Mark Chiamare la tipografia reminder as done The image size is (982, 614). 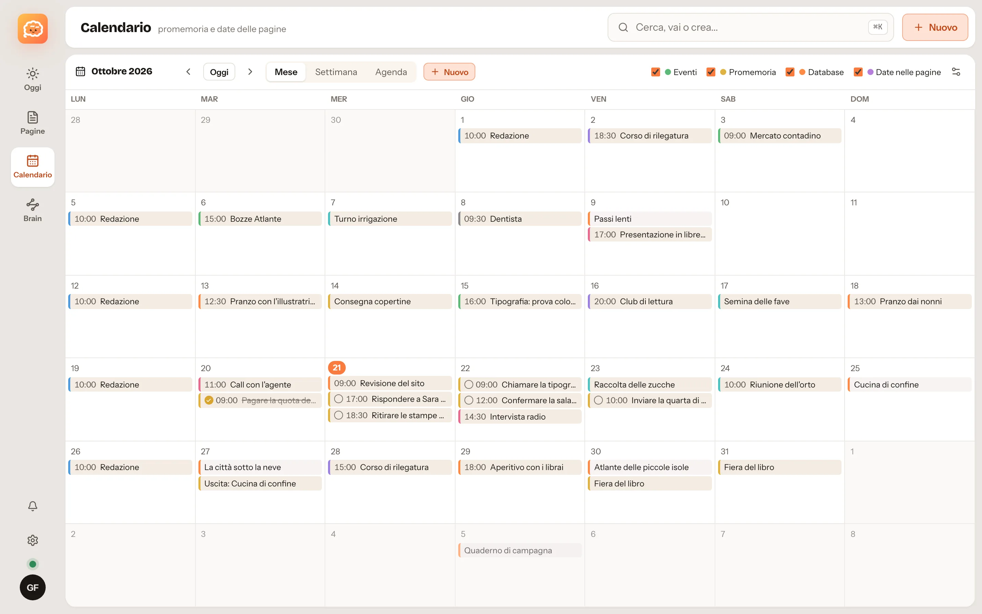(x=468, y=384)
